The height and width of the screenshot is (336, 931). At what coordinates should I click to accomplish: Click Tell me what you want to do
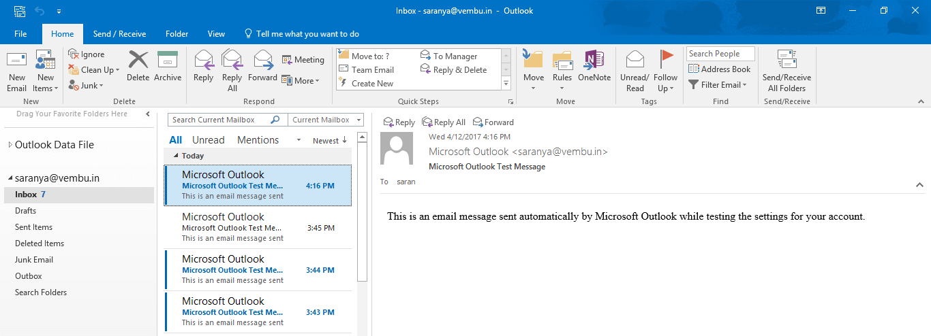(302, 34)
